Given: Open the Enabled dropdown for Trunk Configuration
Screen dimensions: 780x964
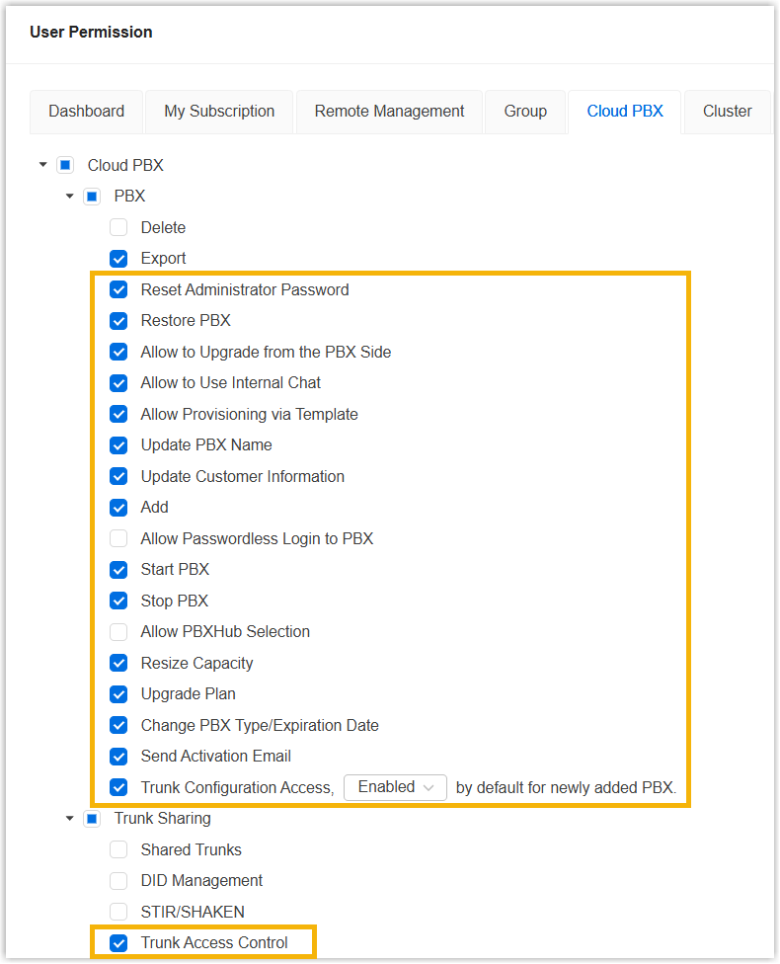Looking at the screenshot, I should (395, 787).
